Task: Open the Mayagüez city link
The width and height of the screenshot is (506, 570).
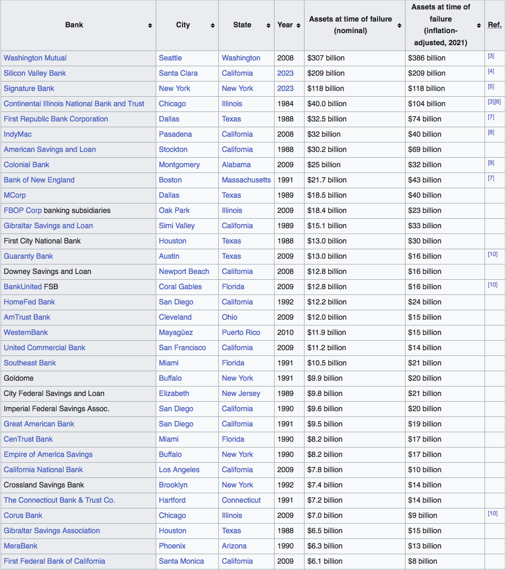Action: coord(176,332)
